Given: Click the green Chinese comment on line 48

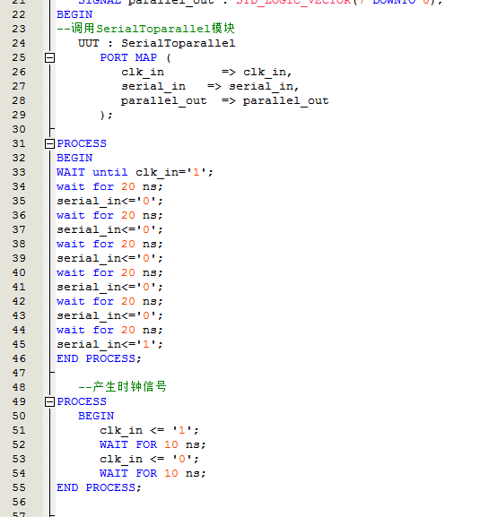Looking at the screenshot, I should pos(123,387).
